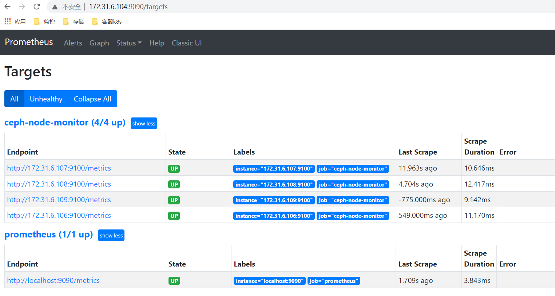
Task: Open the Graph navigation item
Action: click(99, 43)
